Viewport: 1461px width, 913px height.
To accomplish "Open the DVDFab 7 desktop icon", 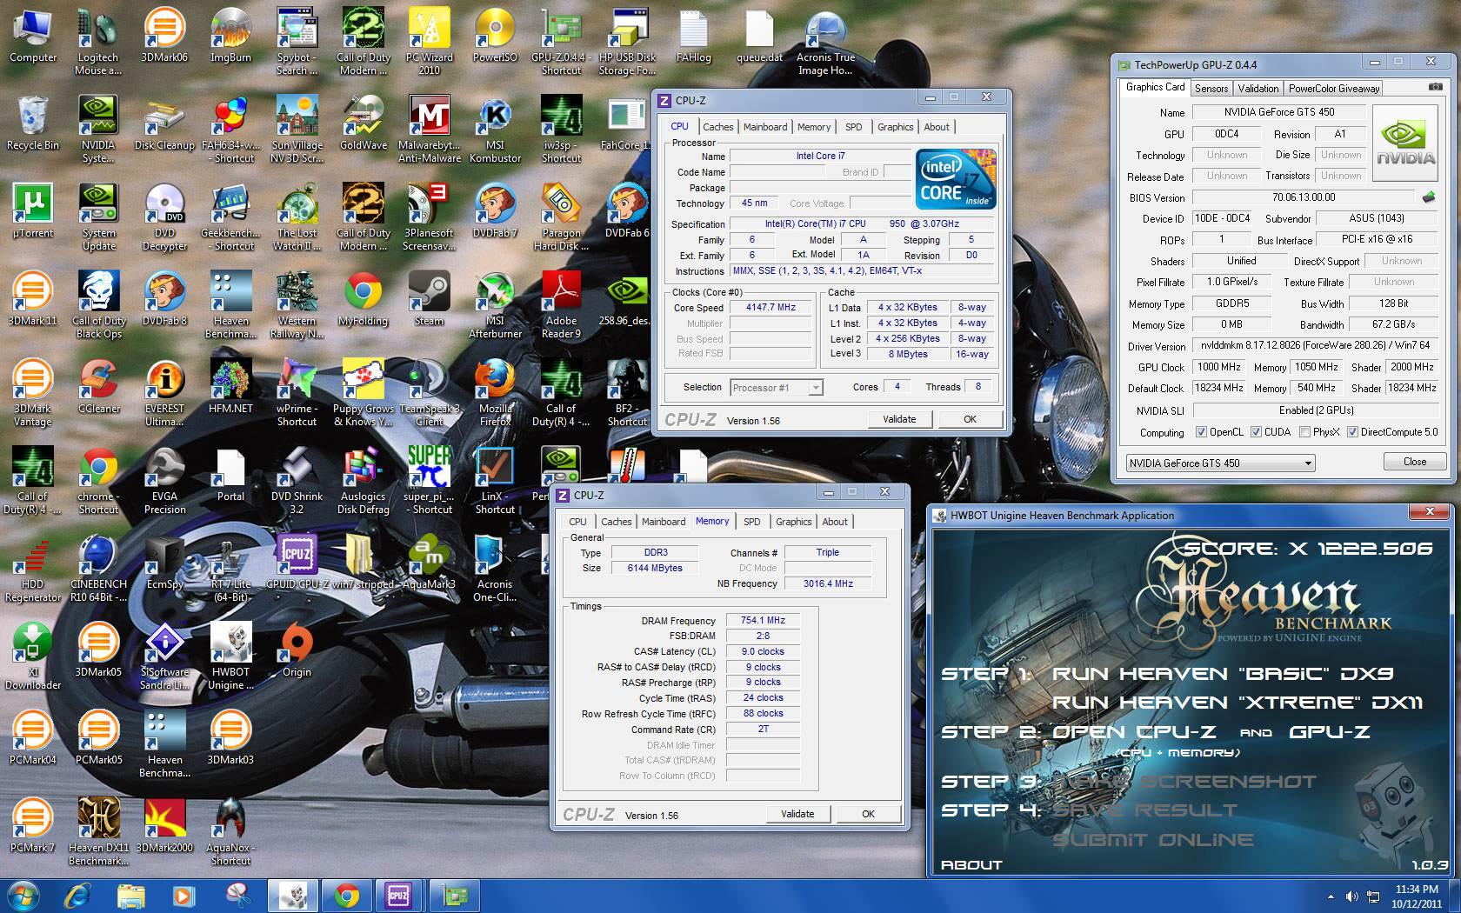I will [495, 212].
